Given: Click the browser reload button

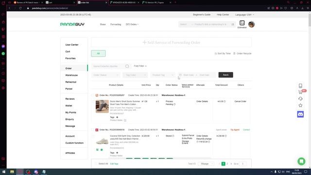Looking at the screenshot, I should (20, 8).
